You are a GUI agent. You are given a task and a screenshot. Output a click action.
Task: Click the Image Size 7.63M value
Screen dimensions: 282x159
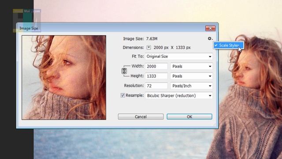(152, 39)
